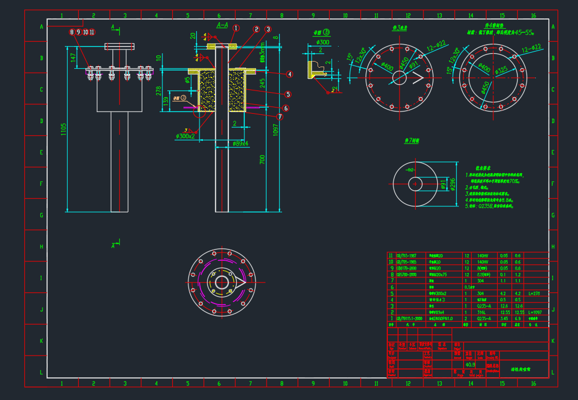Viewport: 578px width, 400px height.
Task: Select the 1105 overall height dimension
Action: pos(63,129)
